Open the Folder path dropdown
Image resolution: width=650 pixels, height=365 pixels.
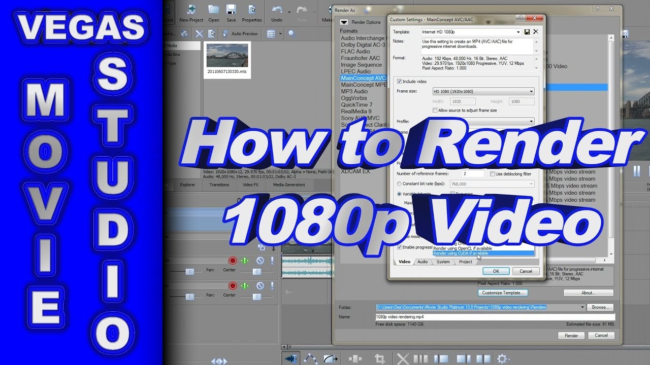click(582, 307)
